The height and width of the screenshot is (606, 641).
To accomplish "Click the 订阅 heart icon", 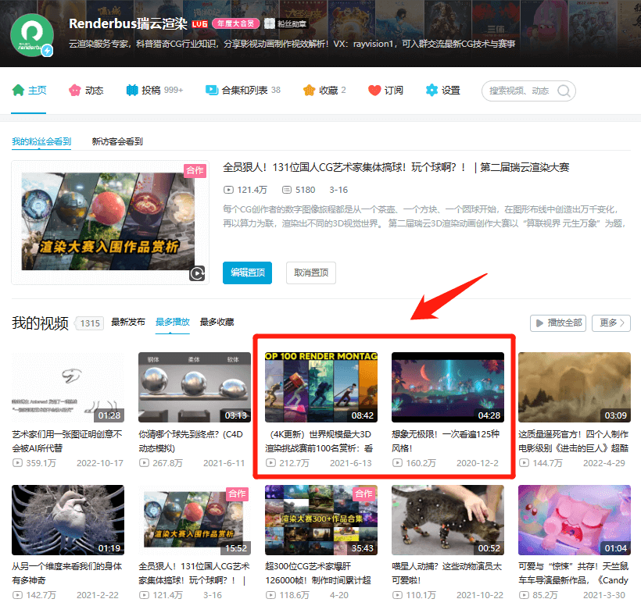I will click(374, 90).
